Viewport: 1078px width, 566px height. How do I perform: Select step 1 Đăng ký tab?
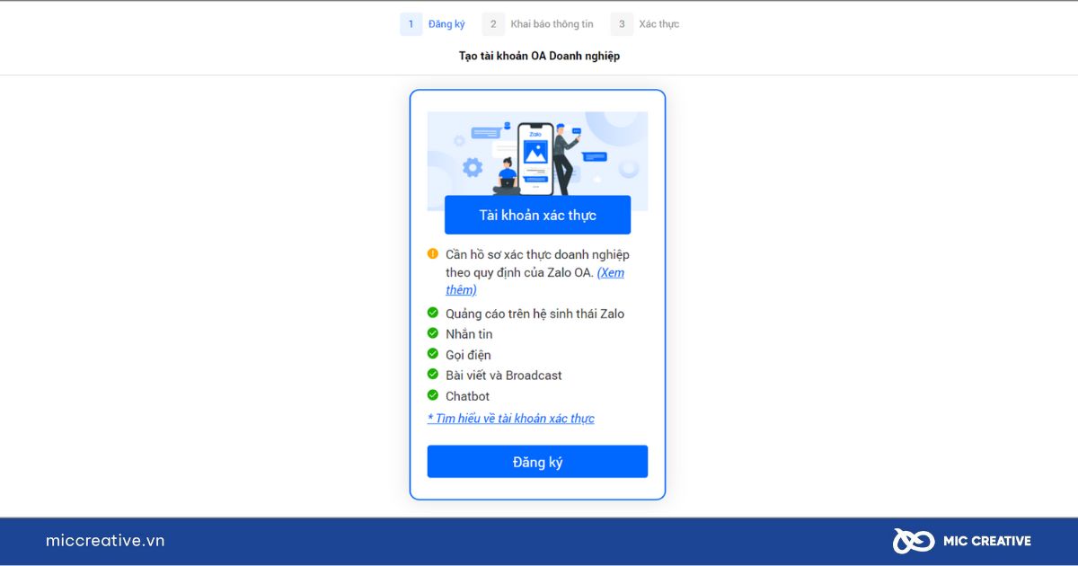[433, 24]
